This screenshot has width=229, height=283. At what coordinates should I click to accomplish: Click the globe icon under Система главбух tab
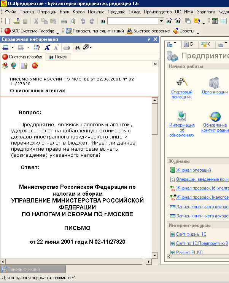(x=14, y=66)
